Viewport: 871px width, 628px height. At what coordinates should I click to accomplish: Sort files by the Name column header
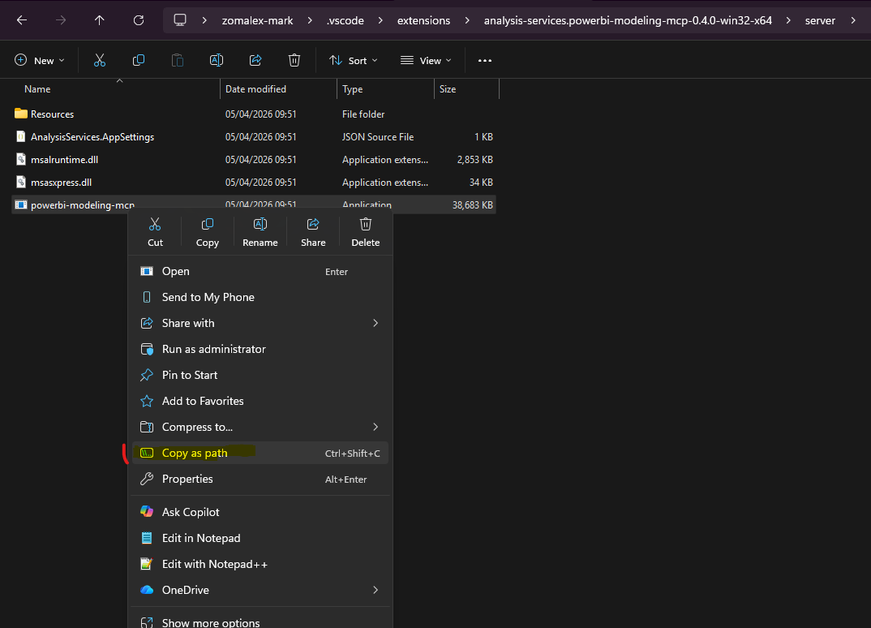click(36, 89)
